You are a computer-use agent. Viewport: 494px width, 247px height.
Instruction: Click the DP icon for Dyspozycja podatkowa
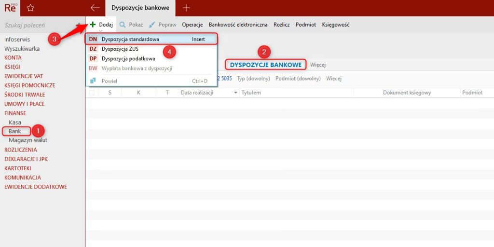[x=93, y=58]
